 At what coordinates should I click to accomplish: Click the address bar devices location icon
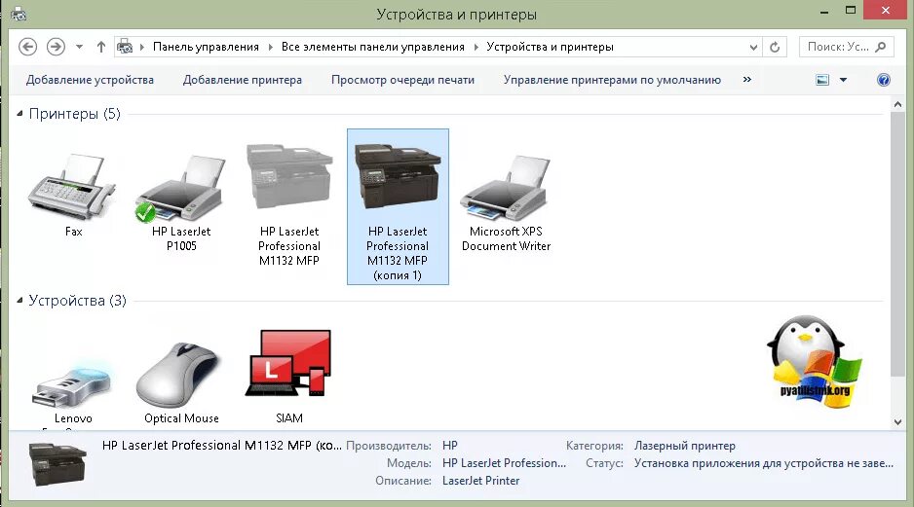tap(125, 47)
